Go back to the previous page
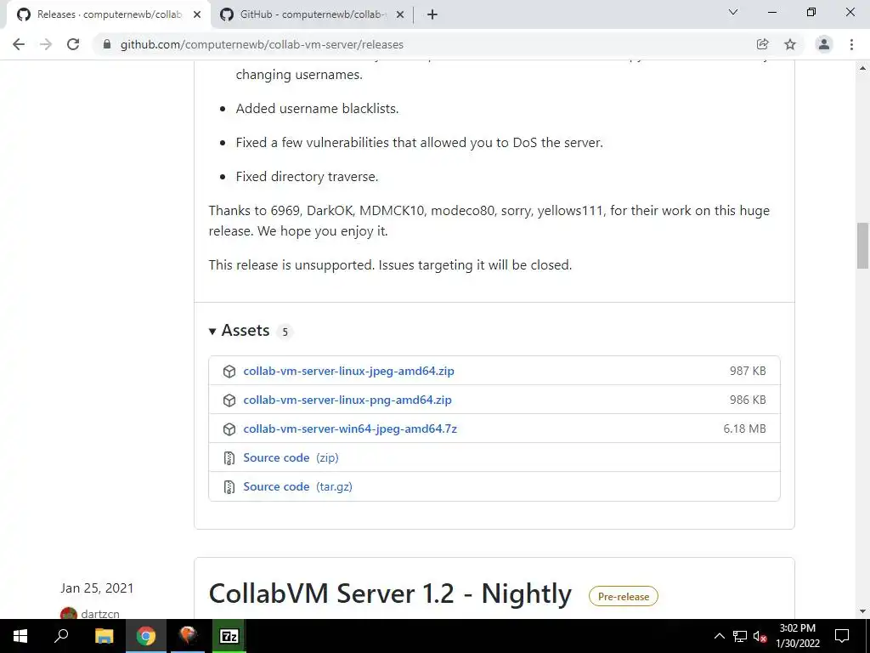Viewport: 870px width, 653px height. tap(19, 44)
